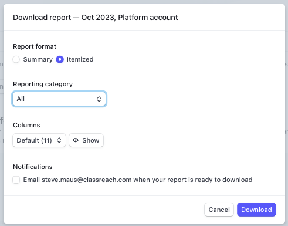Cancel the report download dialog
The height and width of the screenshot is (226, 288).
pos(219,210)
